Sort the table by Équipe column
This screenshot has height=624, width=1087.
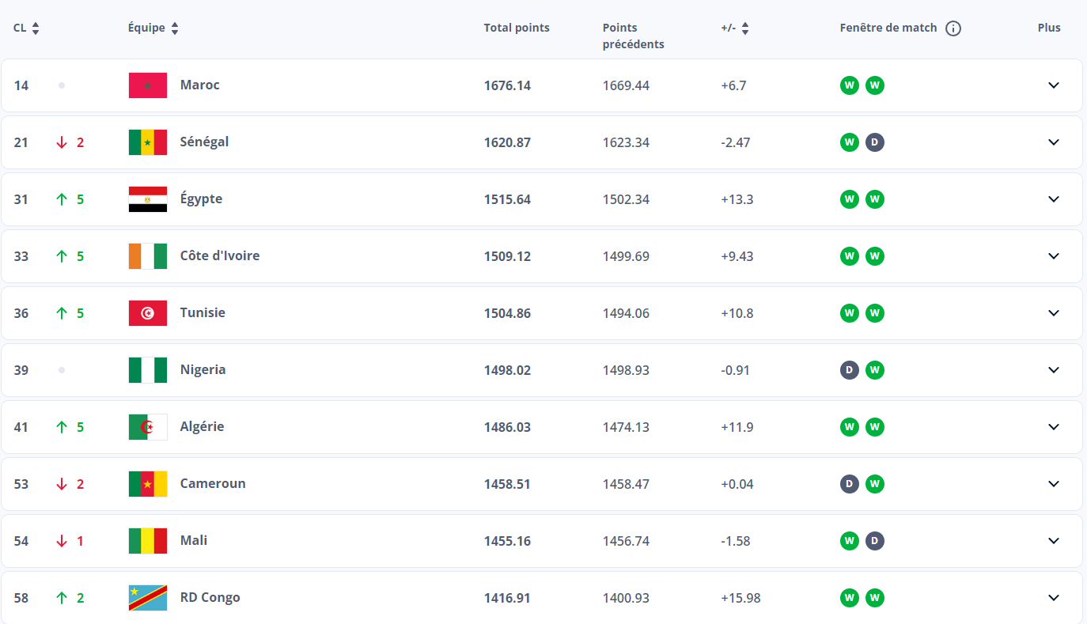pyautogui.click(x=175, y=28)
